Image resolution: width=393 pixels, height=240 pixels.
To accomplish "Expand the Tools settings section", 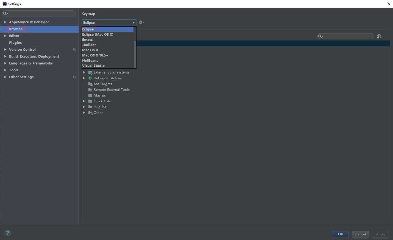I will click(x=5, y=70).
